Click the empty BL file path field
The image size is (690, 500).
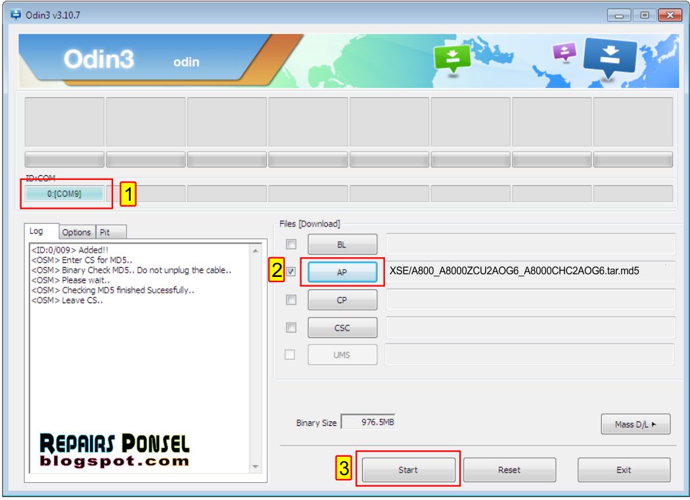point(530,244)
